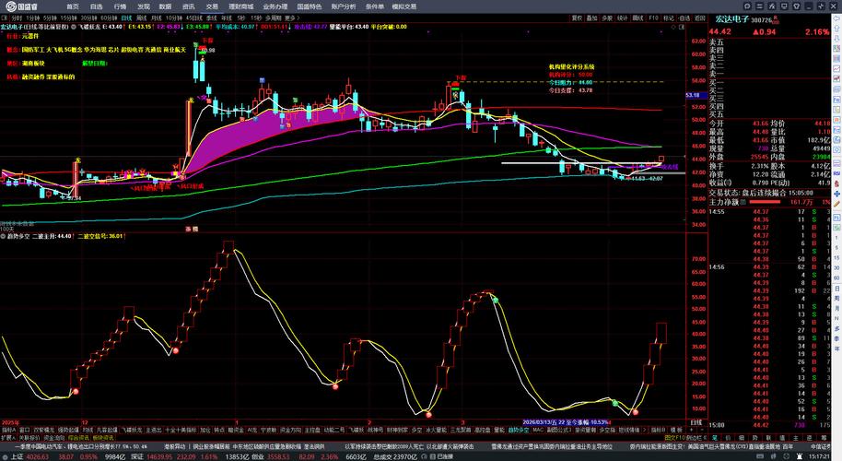The width and height of the screenshot is (842, 461).
Task: Toggle -自选 watchlist membership
Action: point(684,18)
